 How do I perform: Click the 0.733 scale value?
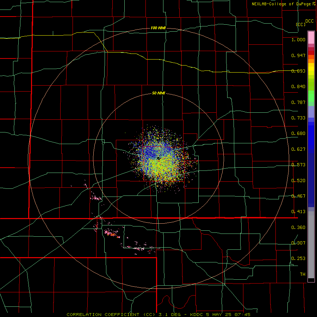coord(298,118)
